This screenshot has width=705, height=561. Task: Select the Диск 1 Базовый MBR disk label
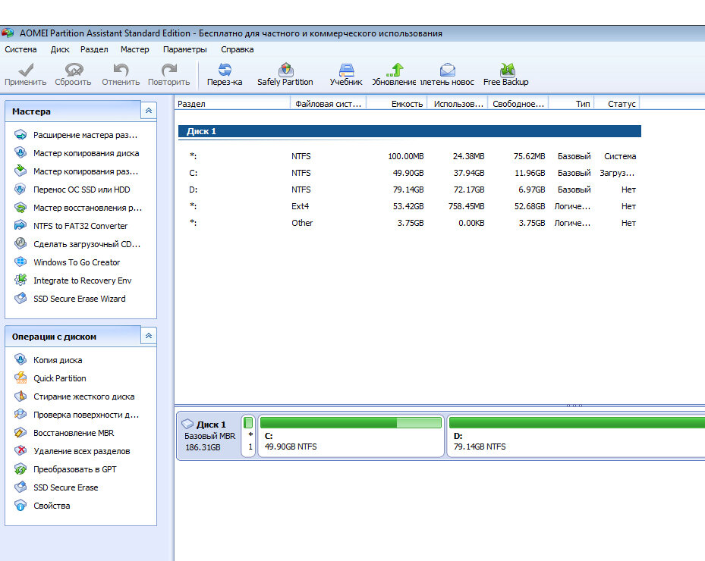coord(209,436)
